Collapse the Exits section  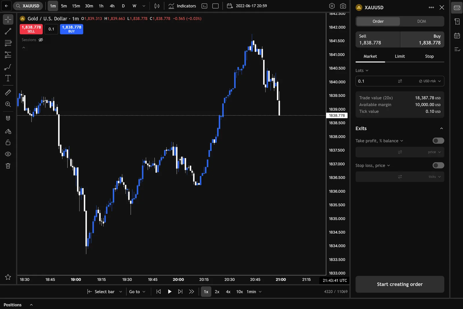tap(441, 128)
